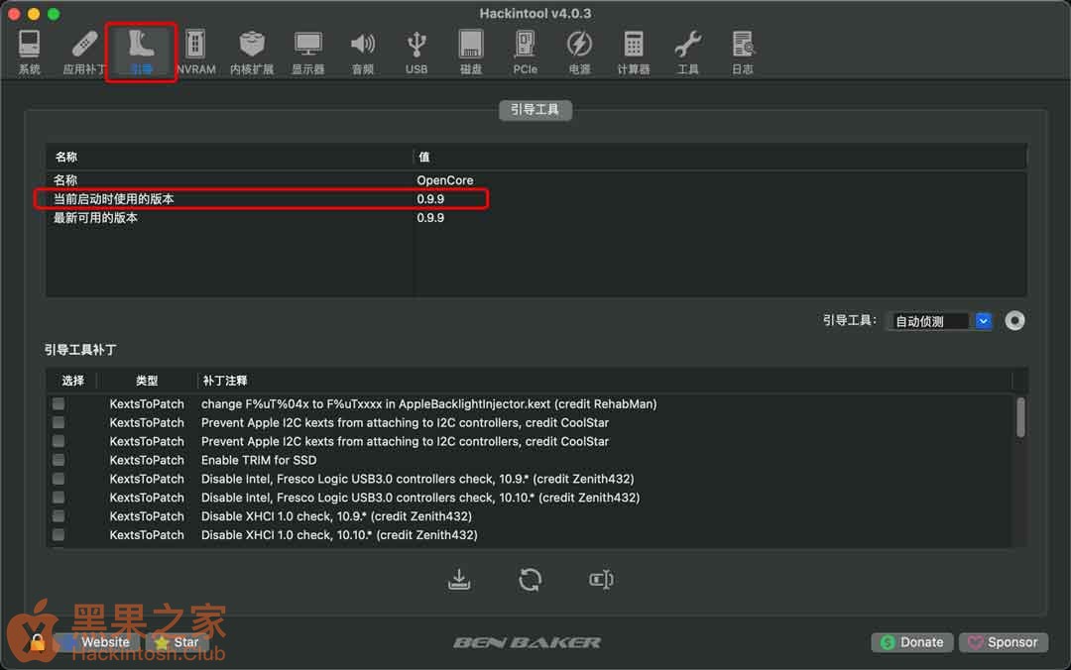1071x670 pixels.
Task: Click the refresh icon below the patch list
Action: point(530,579)
